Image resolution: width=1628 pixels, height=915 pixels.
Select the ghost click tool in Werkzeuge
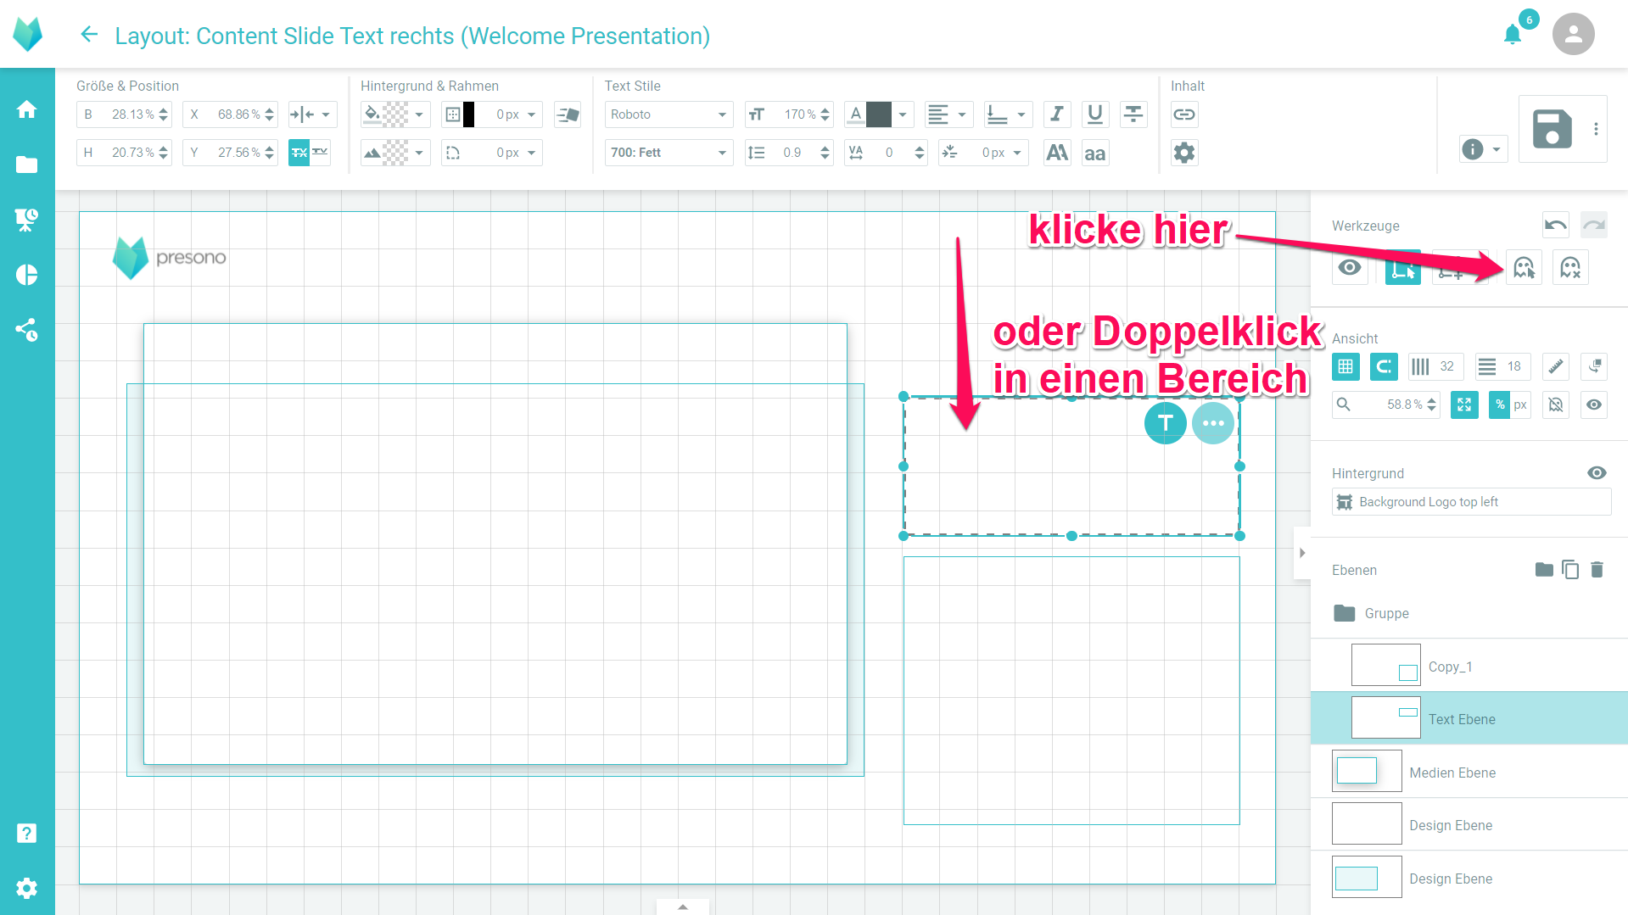pyautogui.click(x=1524, y=267)
